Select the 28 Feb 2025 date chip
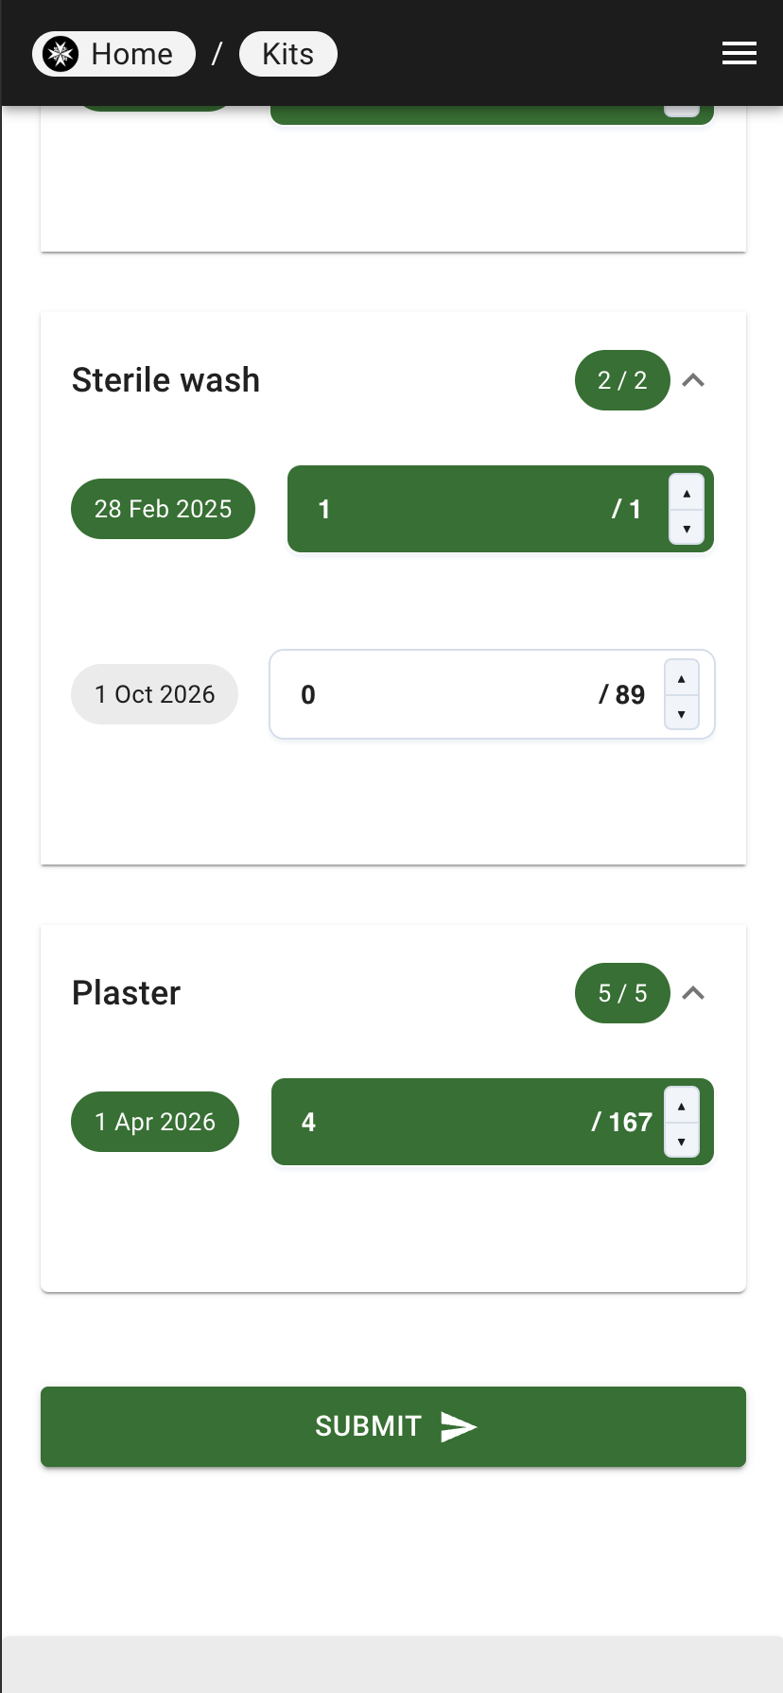This screenshot has height=1693, width=783. tap(164, 509)
